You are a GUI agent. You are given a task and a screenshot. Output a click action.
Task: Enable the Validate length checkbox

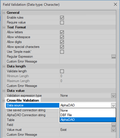pos(62,71)
